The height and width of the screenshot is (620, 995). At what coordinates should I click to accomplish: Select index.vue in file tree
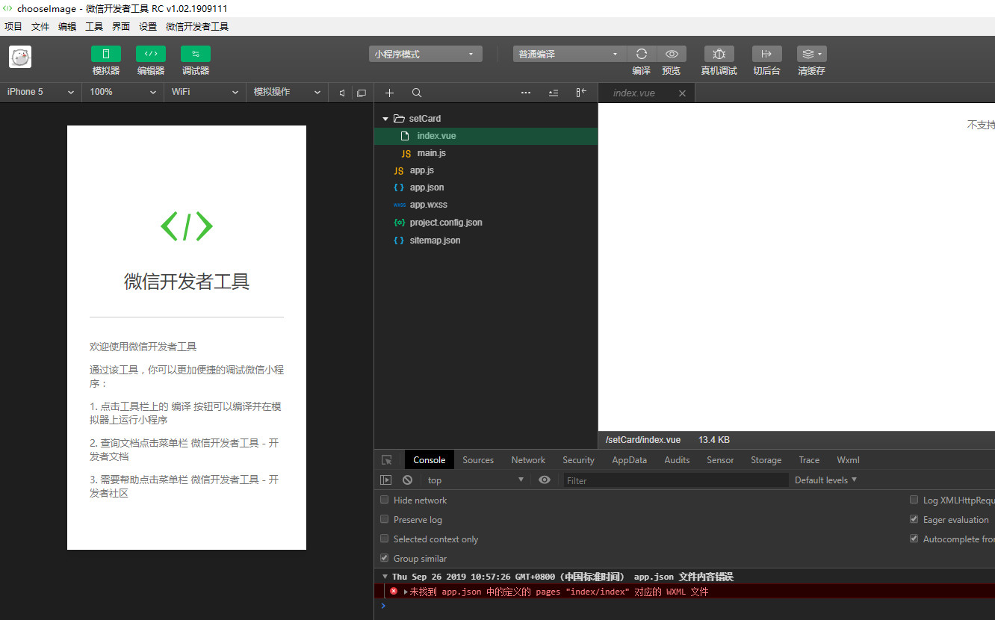(x=486, y=136)
